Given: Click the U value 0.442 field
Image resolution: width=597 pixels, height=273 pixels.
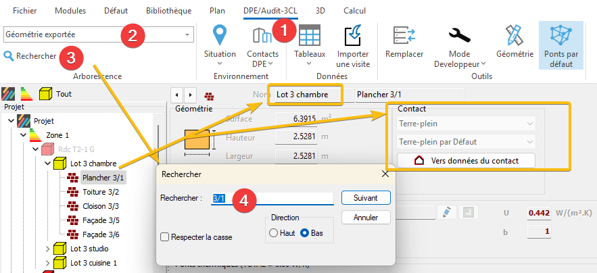Looking at the screenshot, I should click(x=539, y=213).
